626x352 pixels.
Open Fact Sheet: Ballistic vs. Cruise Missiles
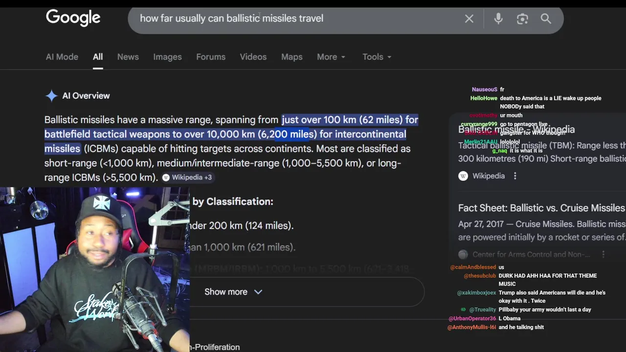pyautogui.click(x=541, y=208)
